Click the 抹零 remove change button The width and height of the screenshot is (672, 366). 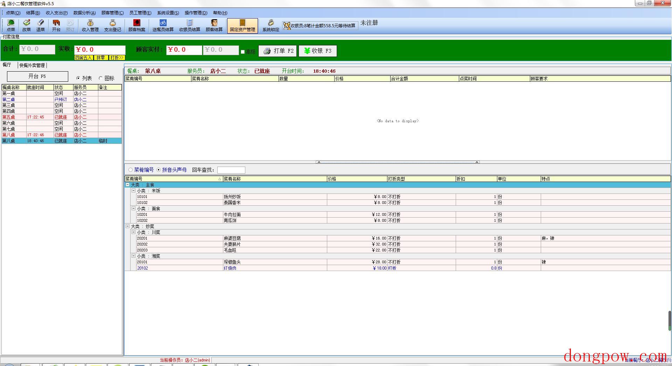[101, 58]
